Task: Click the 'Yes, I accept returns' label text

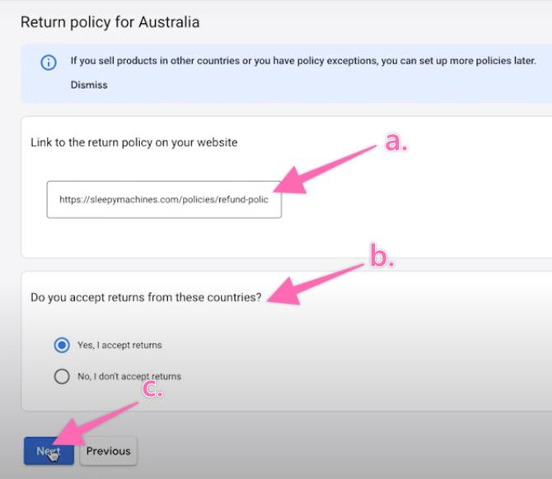Action: point(119,345)
